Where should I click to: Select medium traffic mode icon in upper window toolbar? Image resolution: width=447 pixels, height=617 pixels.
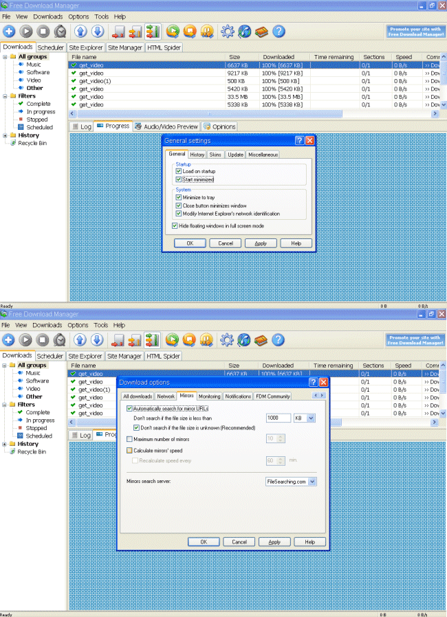pyautogui.click(x=135, y=32)
